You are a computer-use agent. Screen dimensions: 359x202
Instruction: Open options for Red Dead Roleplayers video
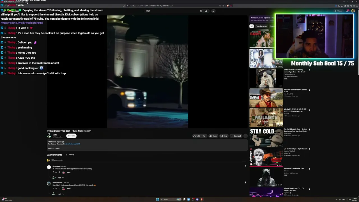[309, 90]
